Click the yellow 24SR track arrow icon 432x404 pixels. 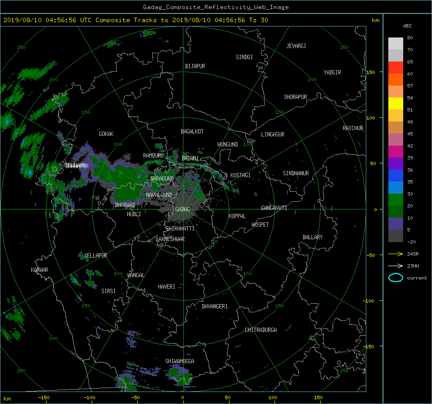[x=396, y=254]
